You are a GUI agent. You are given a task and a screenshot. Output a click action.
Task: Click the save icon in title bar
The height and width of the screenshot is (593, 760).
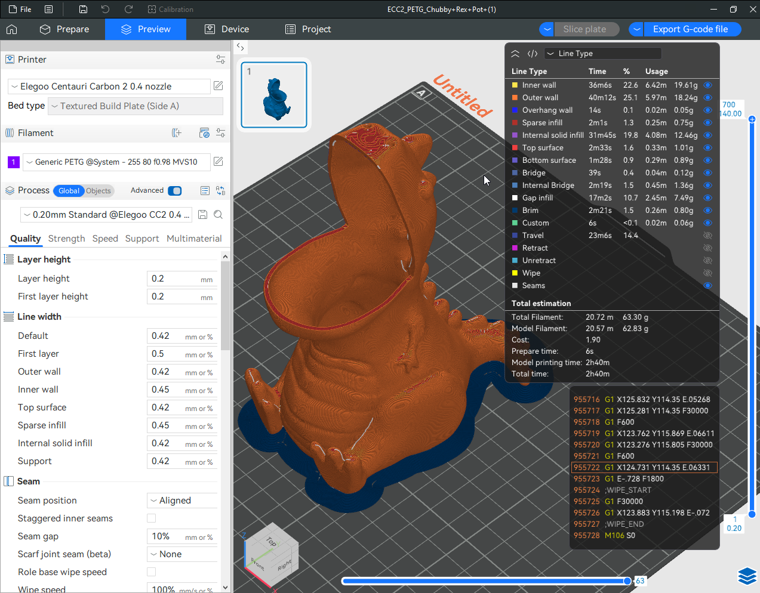[84, 9]
